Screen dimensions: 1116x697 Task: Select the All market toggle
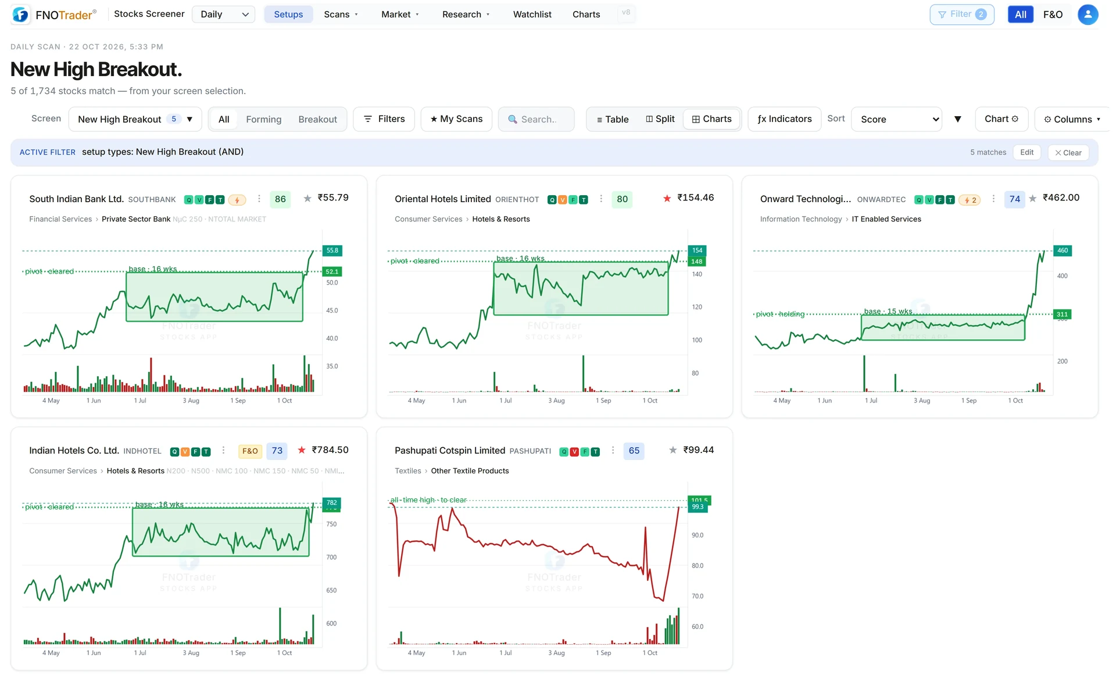tap(1021, 15)
